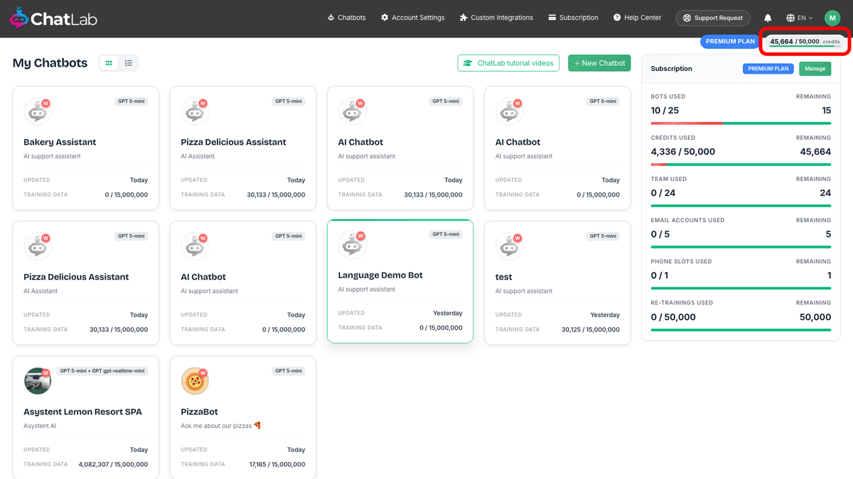
Task: Open the user avatar 'M' menu
Action: [832, 18]
